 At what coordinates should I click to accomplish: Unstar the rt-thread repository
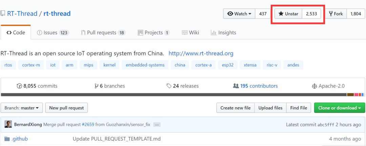point(288,14)
